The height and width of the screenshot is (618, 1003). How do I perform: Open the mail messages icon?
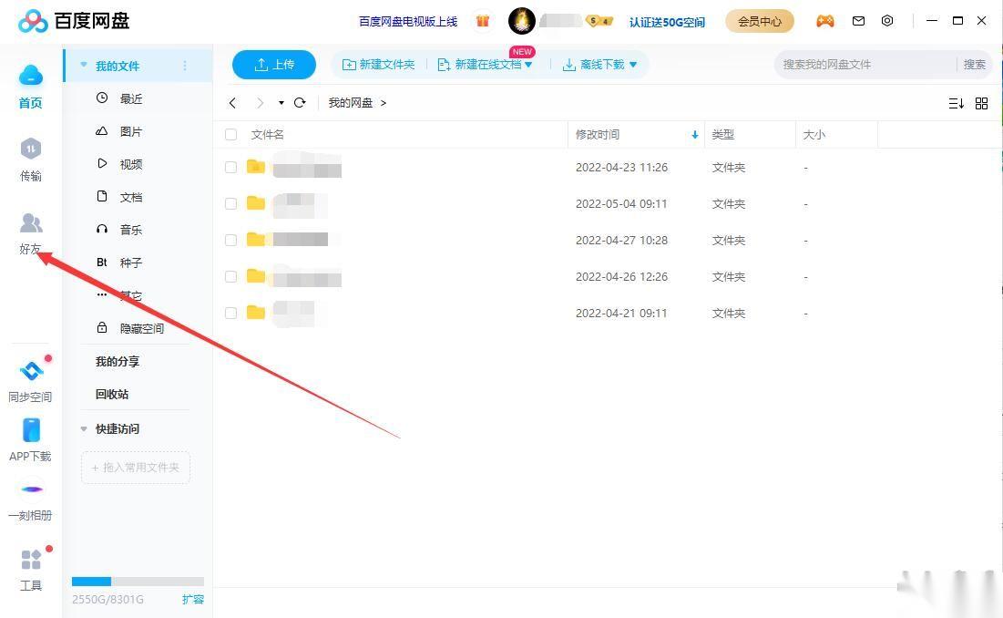[858, 21]
